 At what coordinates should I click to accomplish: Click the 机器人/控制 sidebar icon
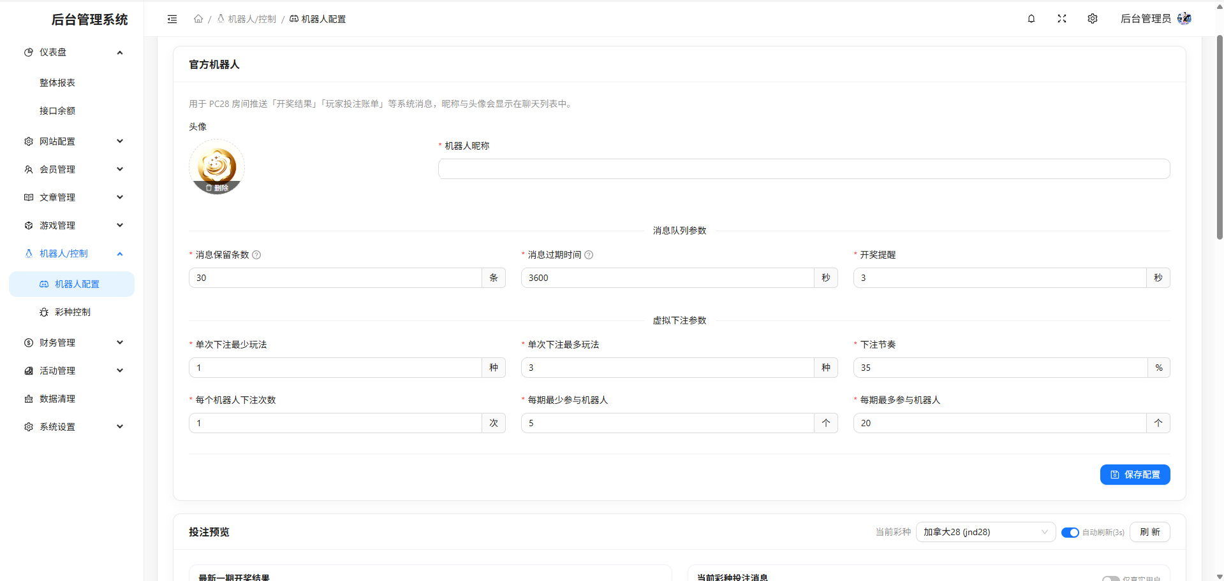29,254
